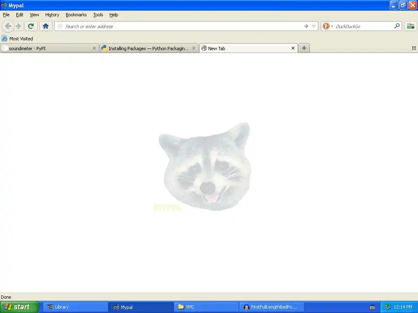The height and width of the screenshot is (313, 418).
Task: Click the network tray icon near clock
Action: pos(387,307)
